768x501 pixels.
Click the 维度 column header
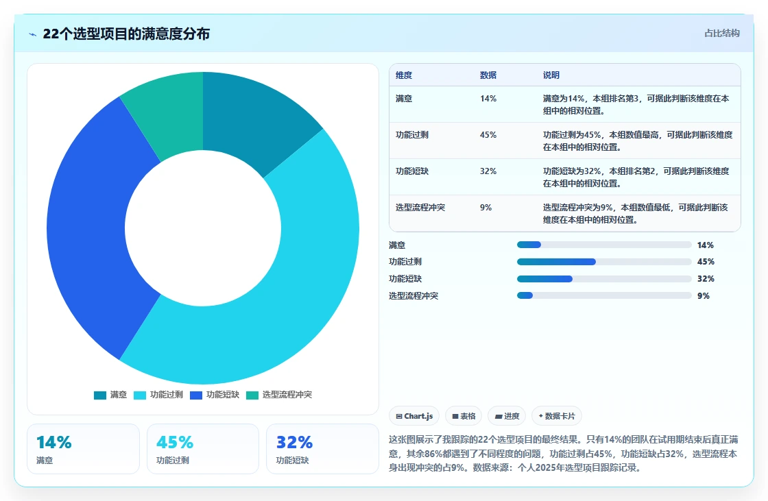(404, 75)
